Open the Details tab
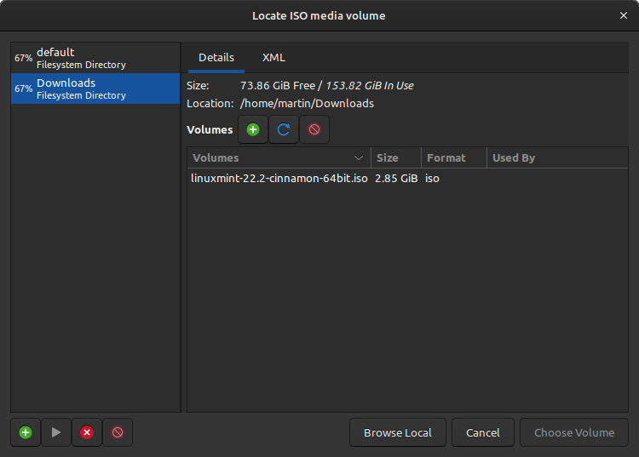This screenshot has width=639, height=457. pos(216,57)
